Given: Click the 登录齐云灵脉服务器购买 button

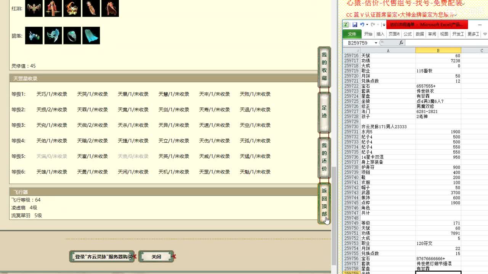Looking at the screenshot, I should pos(102,256).
